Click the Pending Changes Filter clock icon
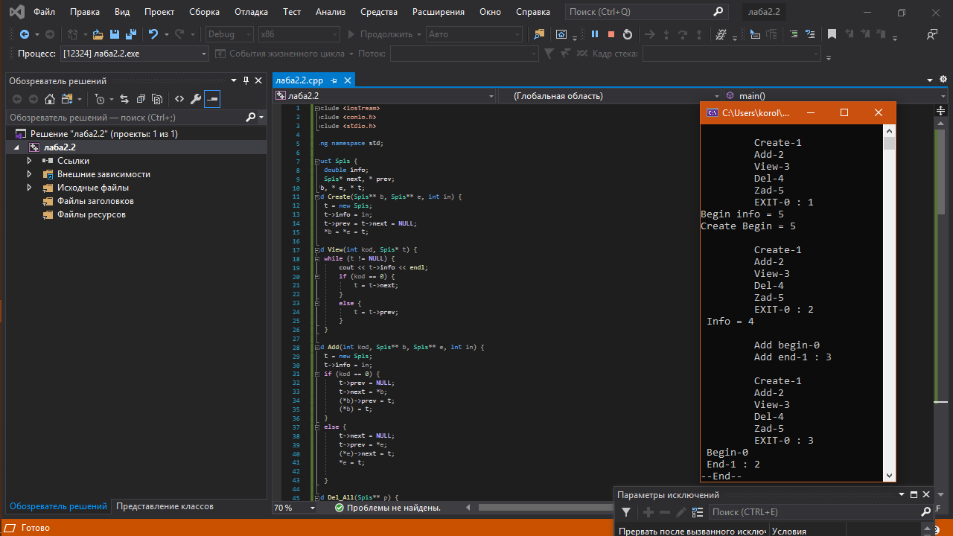 point(101,99)
